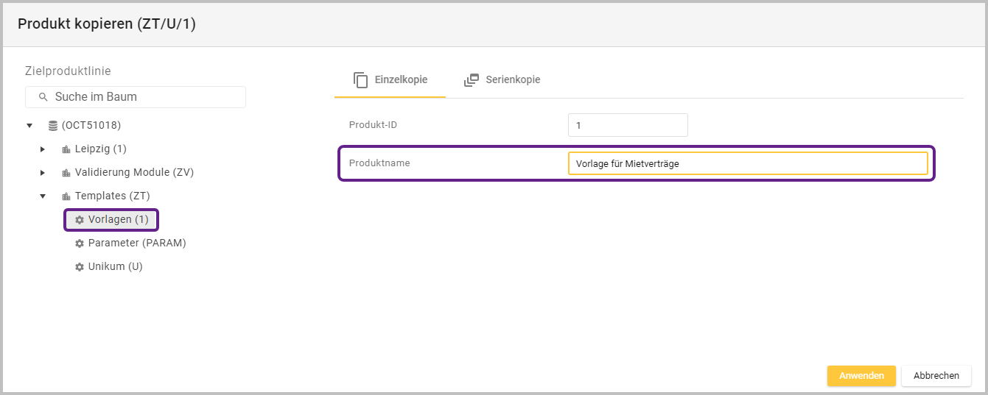Select the Unikum (U) tree entry label
Image resolution: width=988 pixels, height=395 pixels.
click(115, 267)
